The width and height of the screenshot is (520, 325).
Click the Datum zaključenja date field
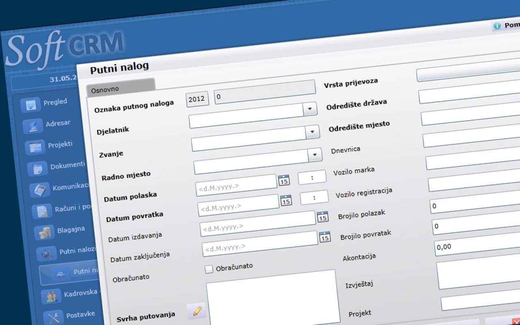coord(260,244)
